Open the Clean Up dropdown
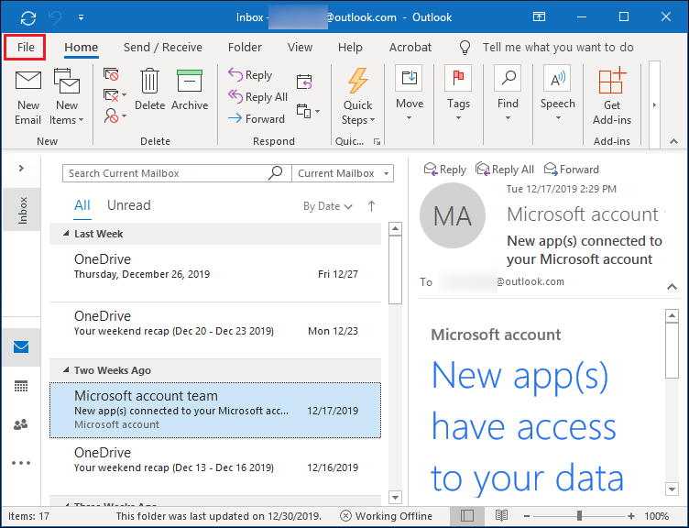689x528 pixels. tap(115, 95)
